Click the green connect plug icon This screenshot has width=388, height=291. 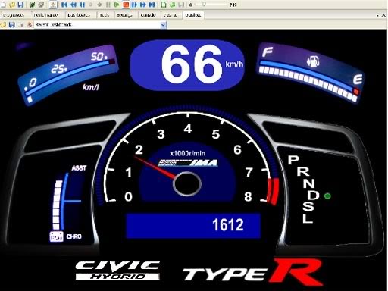[32, 5]
